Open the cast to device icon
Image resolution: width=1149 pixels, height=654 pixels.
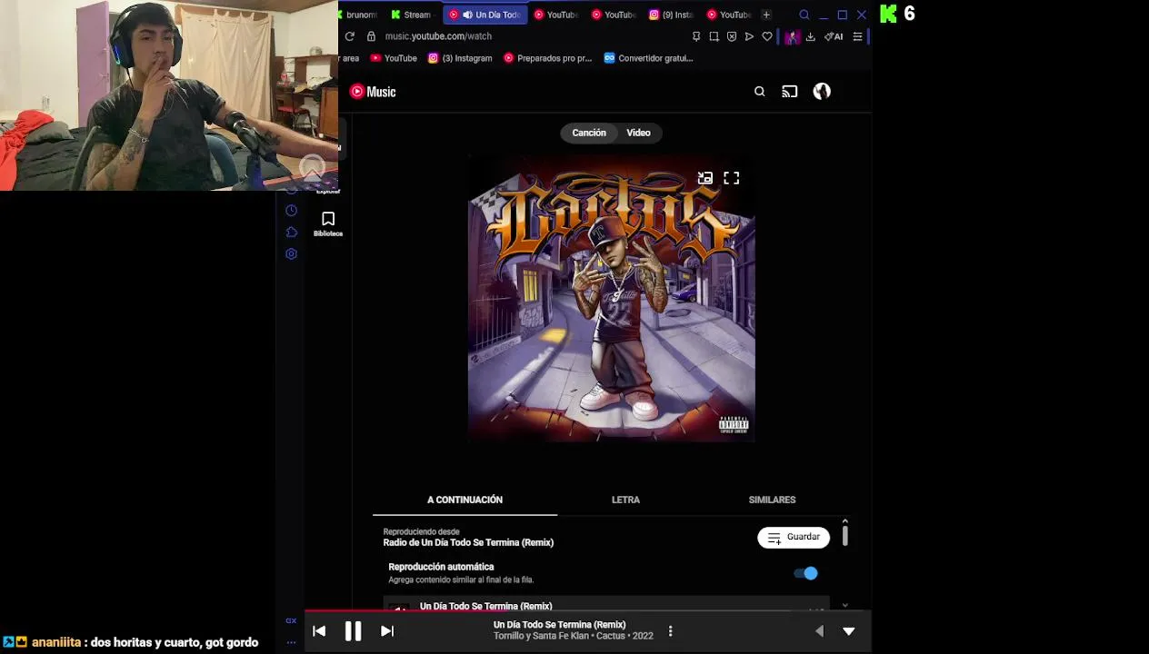[789, 92]
